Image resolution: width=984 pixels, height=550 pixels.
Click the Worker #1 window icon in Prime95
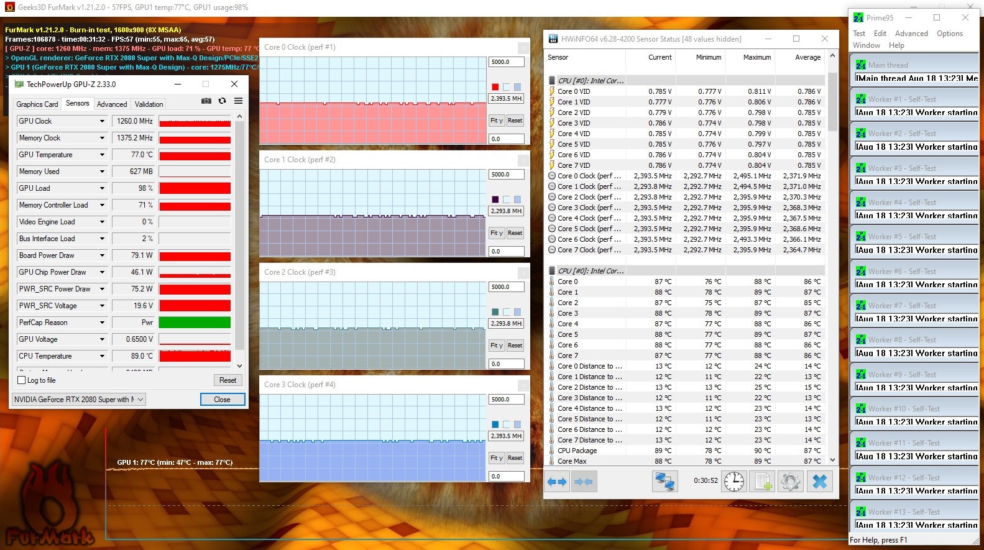point(861,99)
